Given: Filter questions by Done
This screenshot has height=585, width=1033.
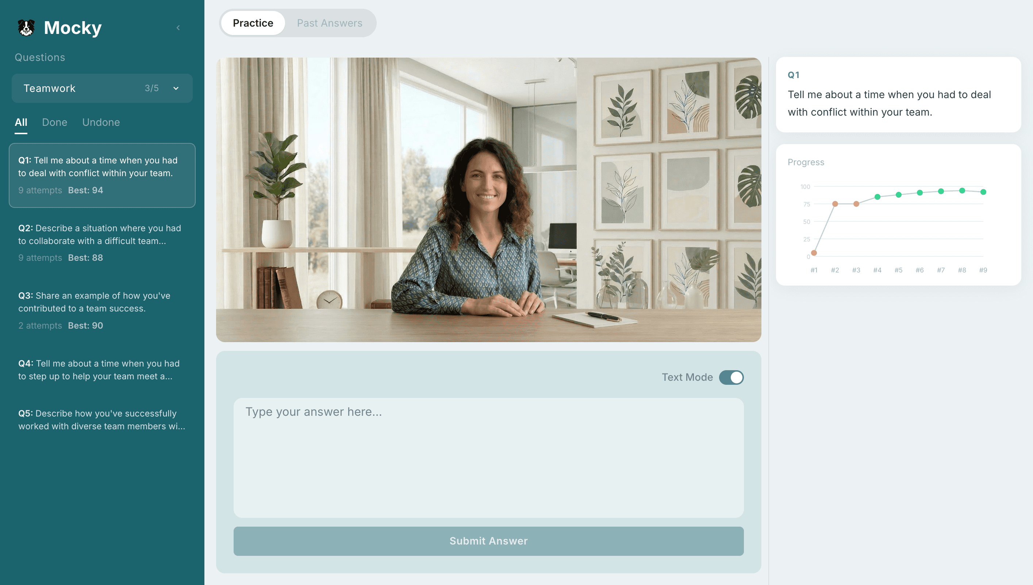Looking at the screenshot, I should tap(55, 122).
